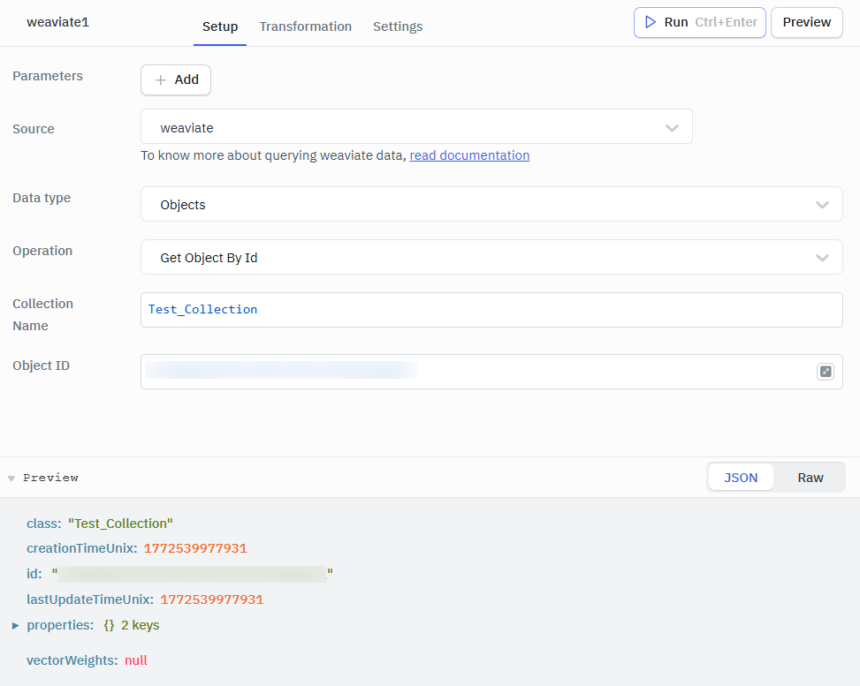Open the Source weaviate dropdown
The width and height of the screenshot is (860, 686).
pyautogui.click(x=416, y=126)
